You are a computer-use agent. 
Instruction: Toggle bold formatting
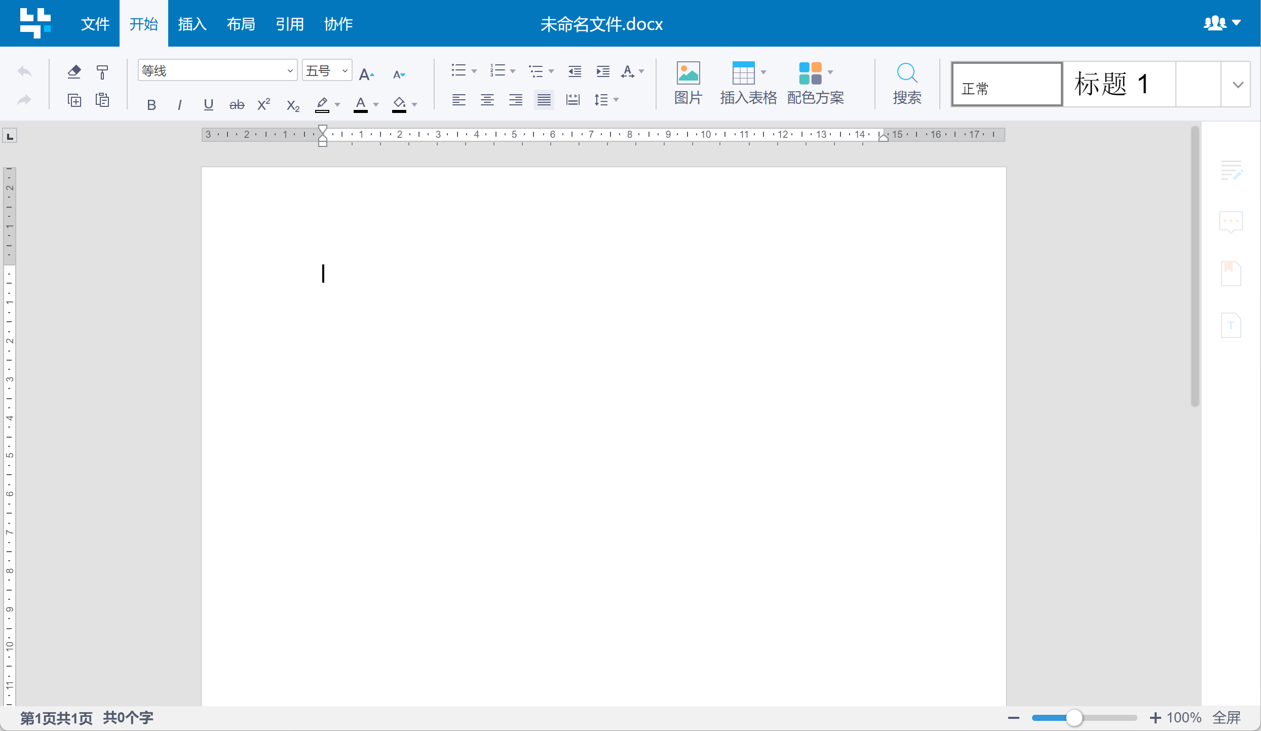coord(151,105)
